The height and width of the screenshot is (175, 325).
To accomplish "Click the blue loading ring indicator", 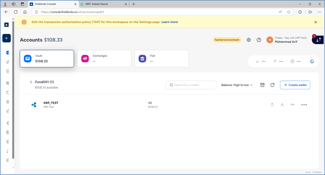I will point(312,61).
